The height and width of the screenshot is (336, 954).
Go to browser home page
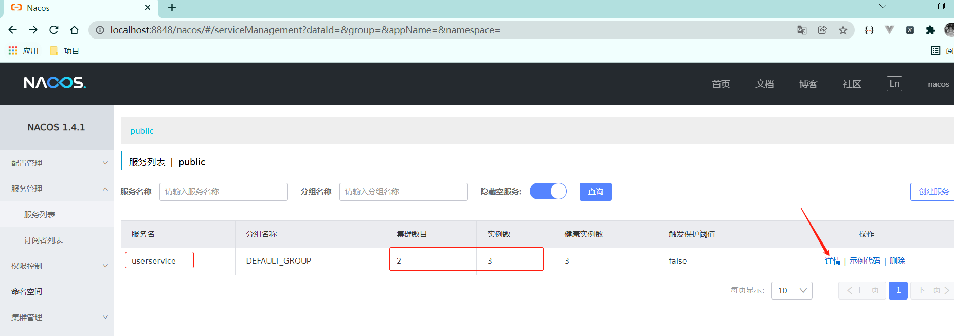[75, 30]
